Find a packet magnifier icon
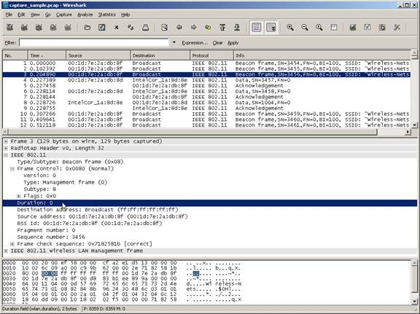Image resolution: width=420 pixels, height=314 pixels. (x=165, y=27)
